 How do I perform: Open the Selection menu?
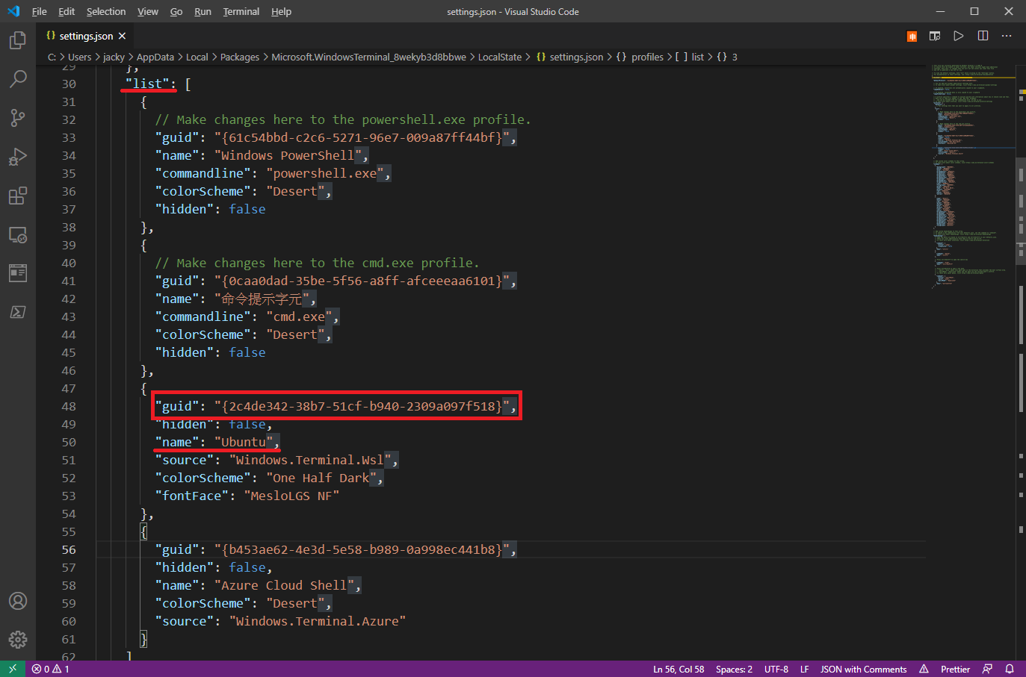[106, 11]
